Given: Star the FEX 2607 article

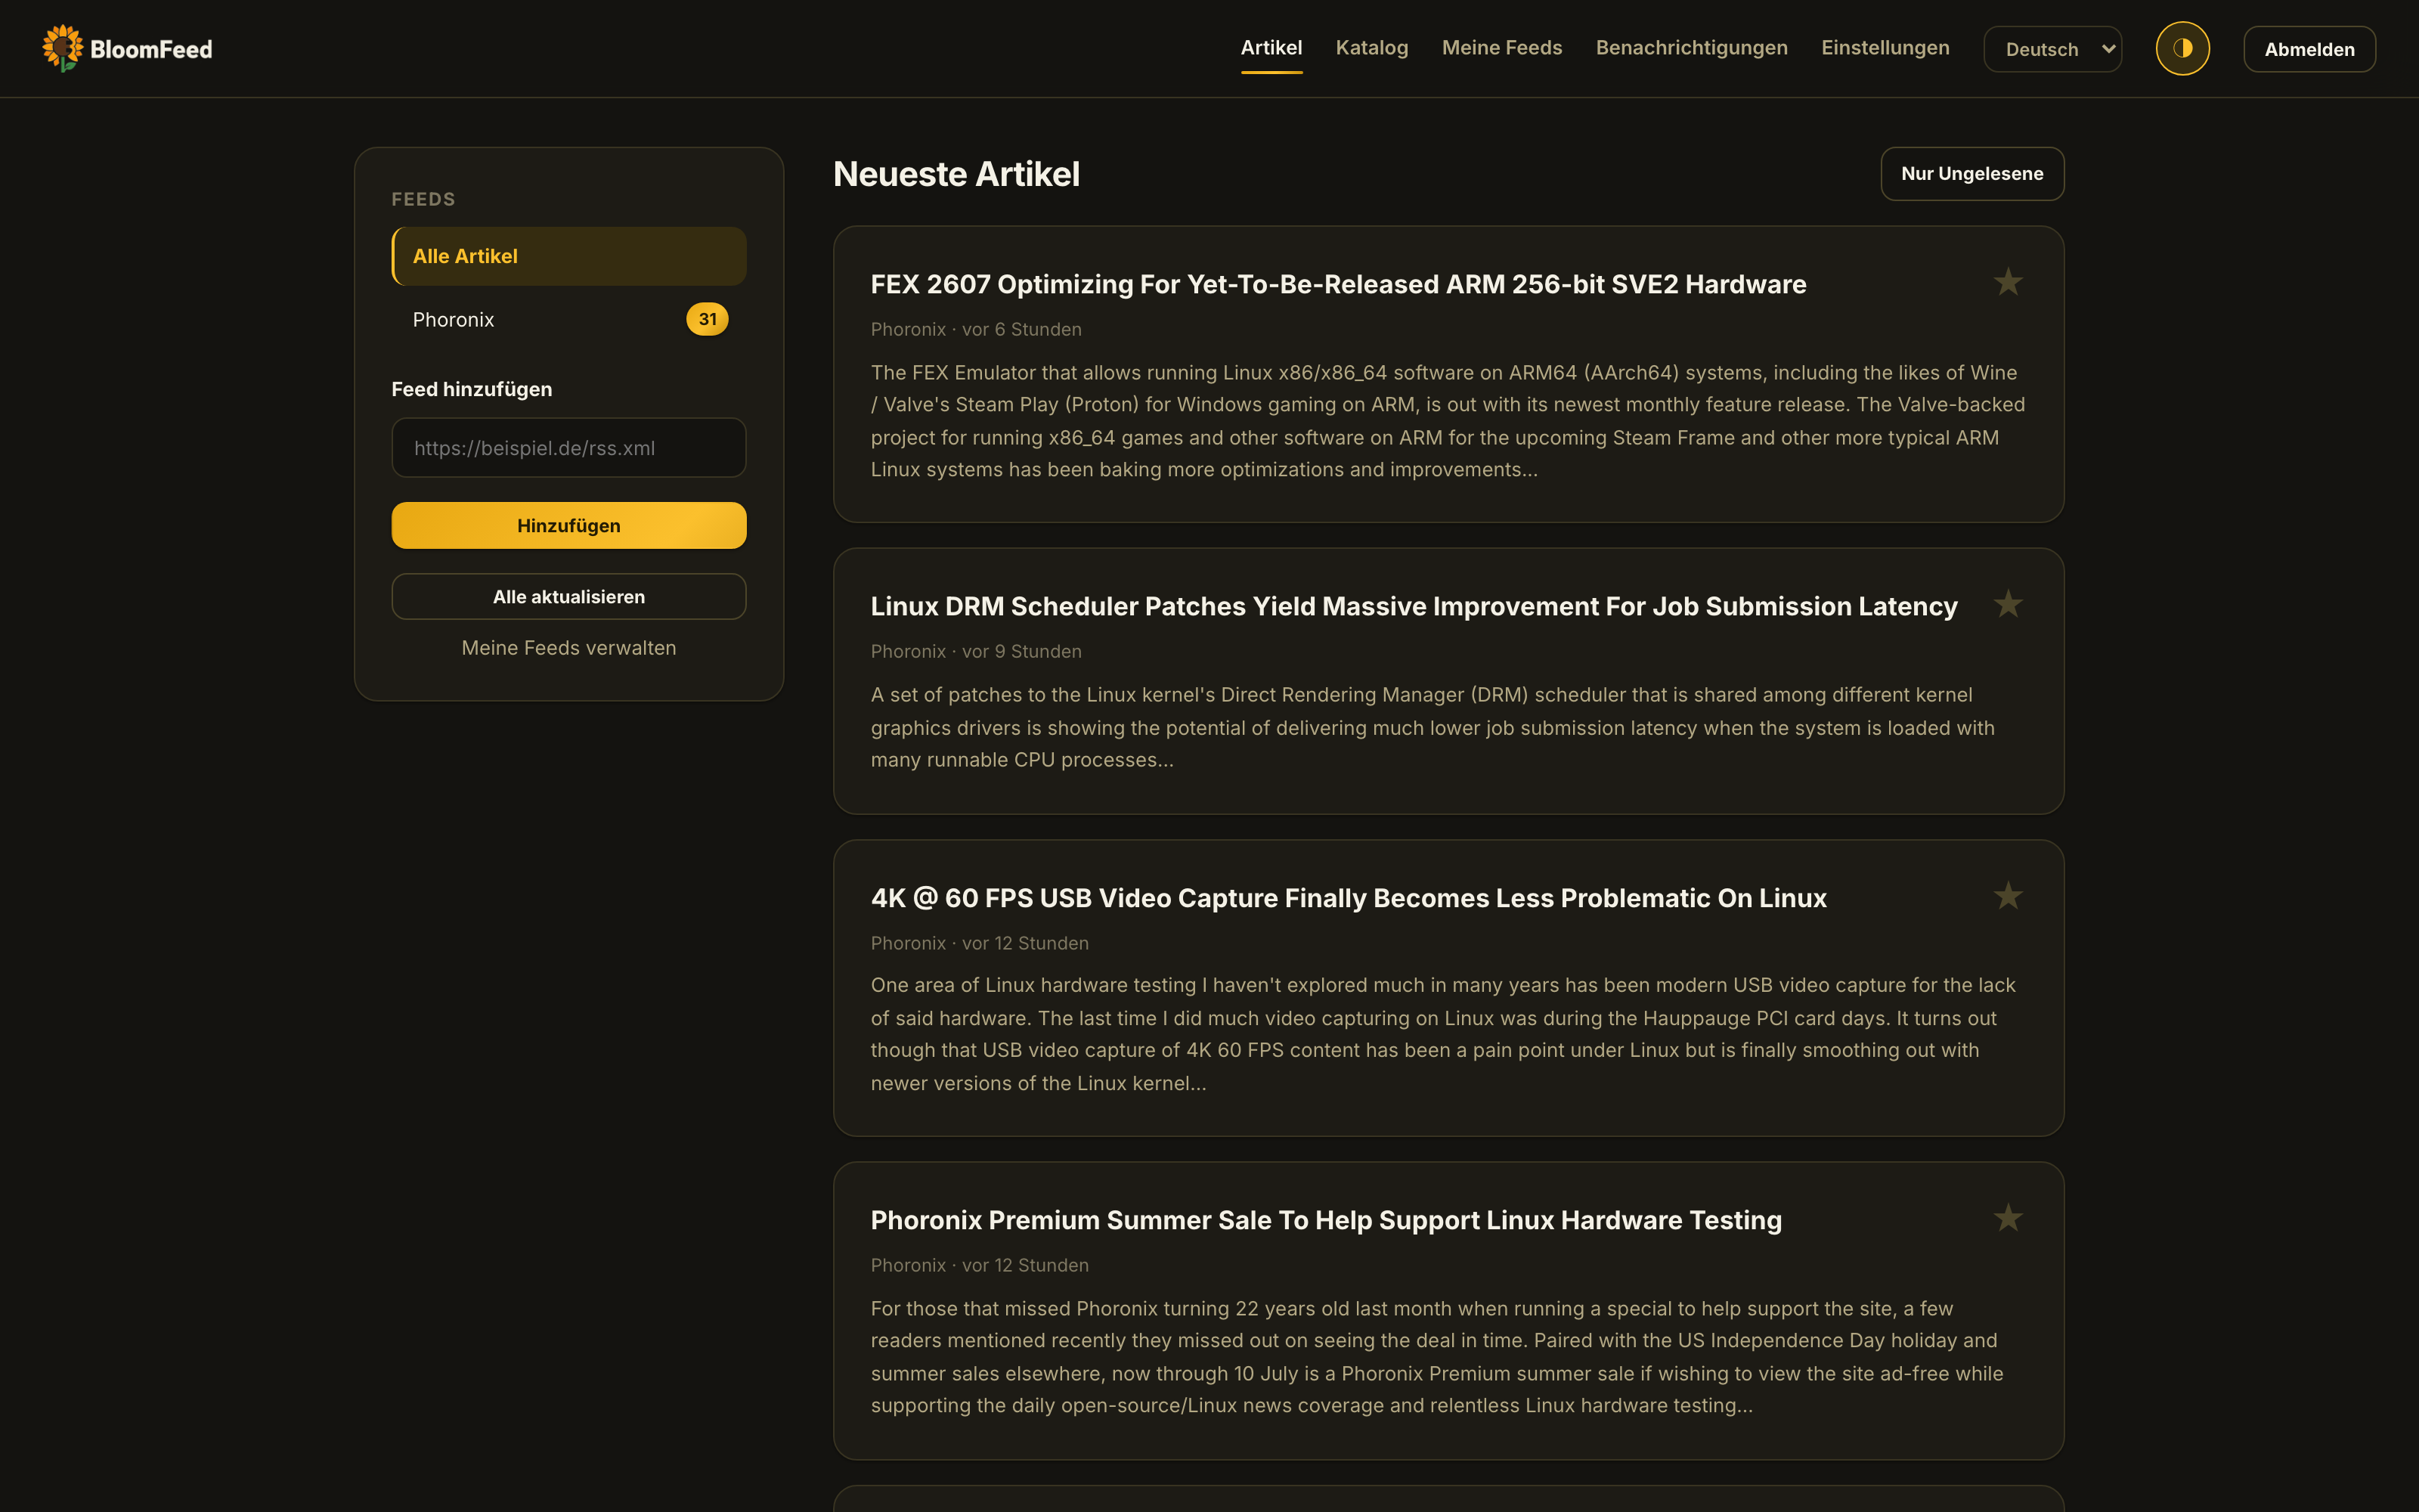Looking at the screenshot, I should tap(2007, 283).
